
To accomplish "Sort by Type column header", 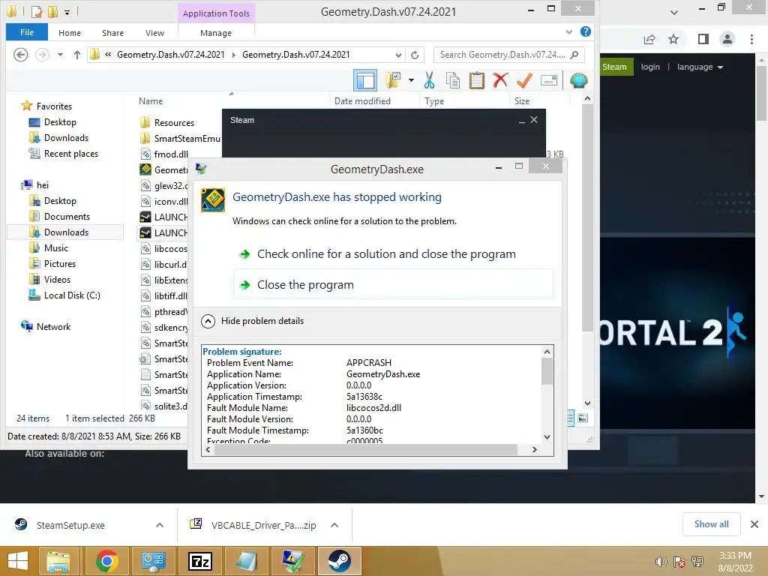I will (x=434, y=101).
